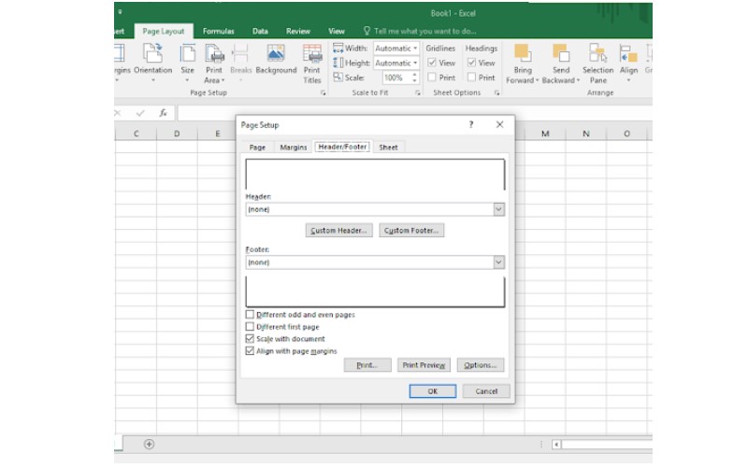Click the Custom Footer button
748x468 pixels.
tap(411, 230)
